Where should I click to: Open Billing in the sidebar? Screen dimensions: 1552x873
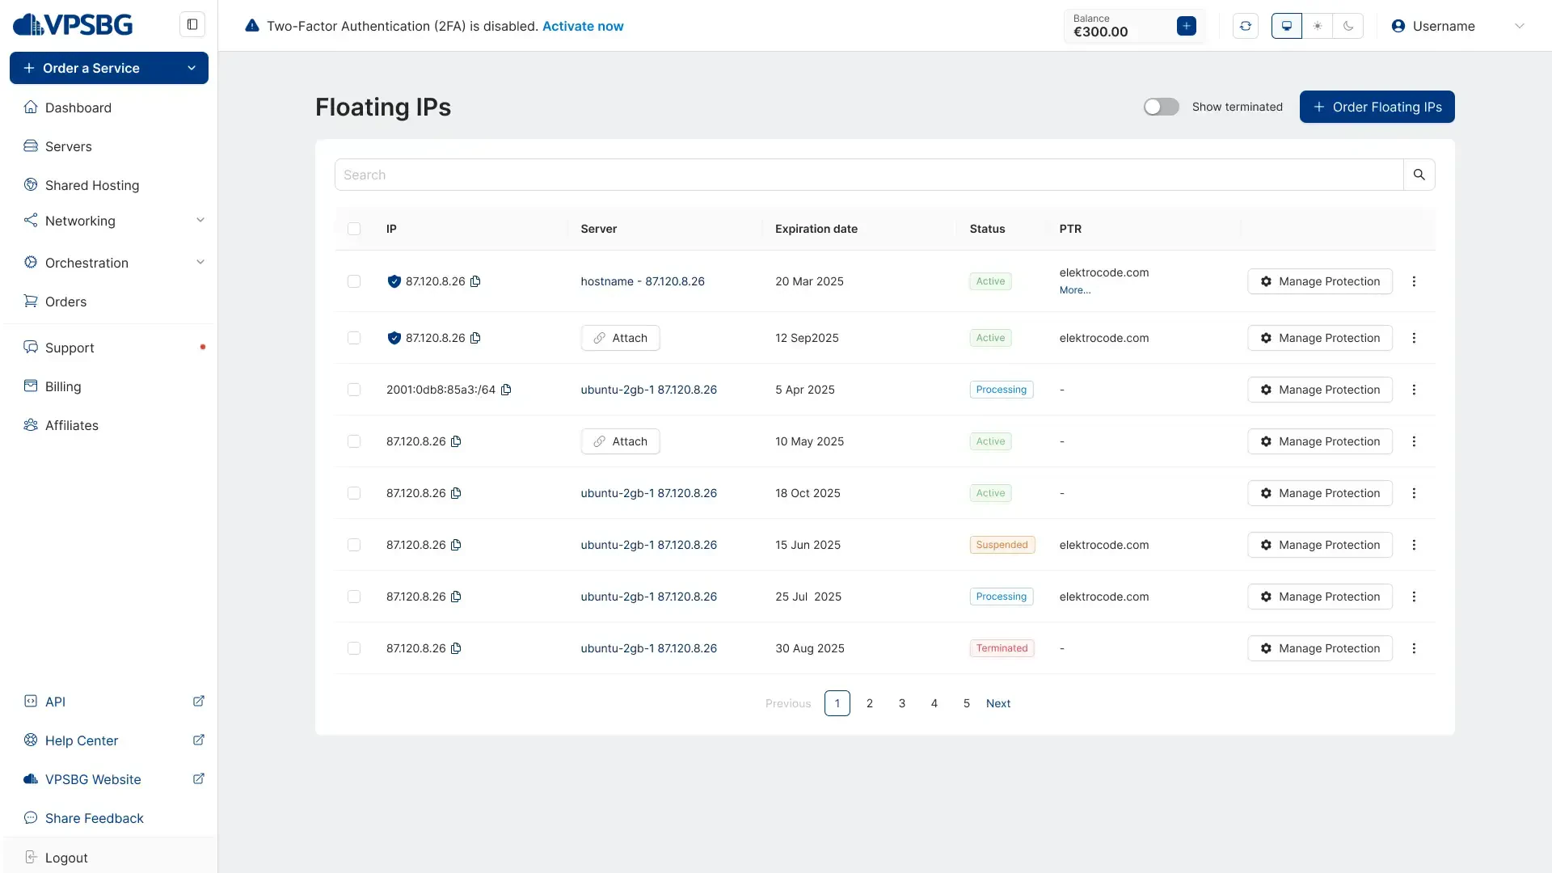coord(63,386)
